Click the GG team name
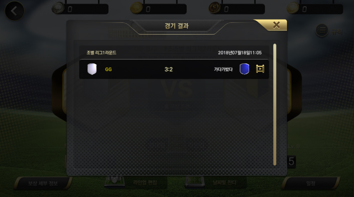Viewport: 354px width, 197px height. pos(108,69)
